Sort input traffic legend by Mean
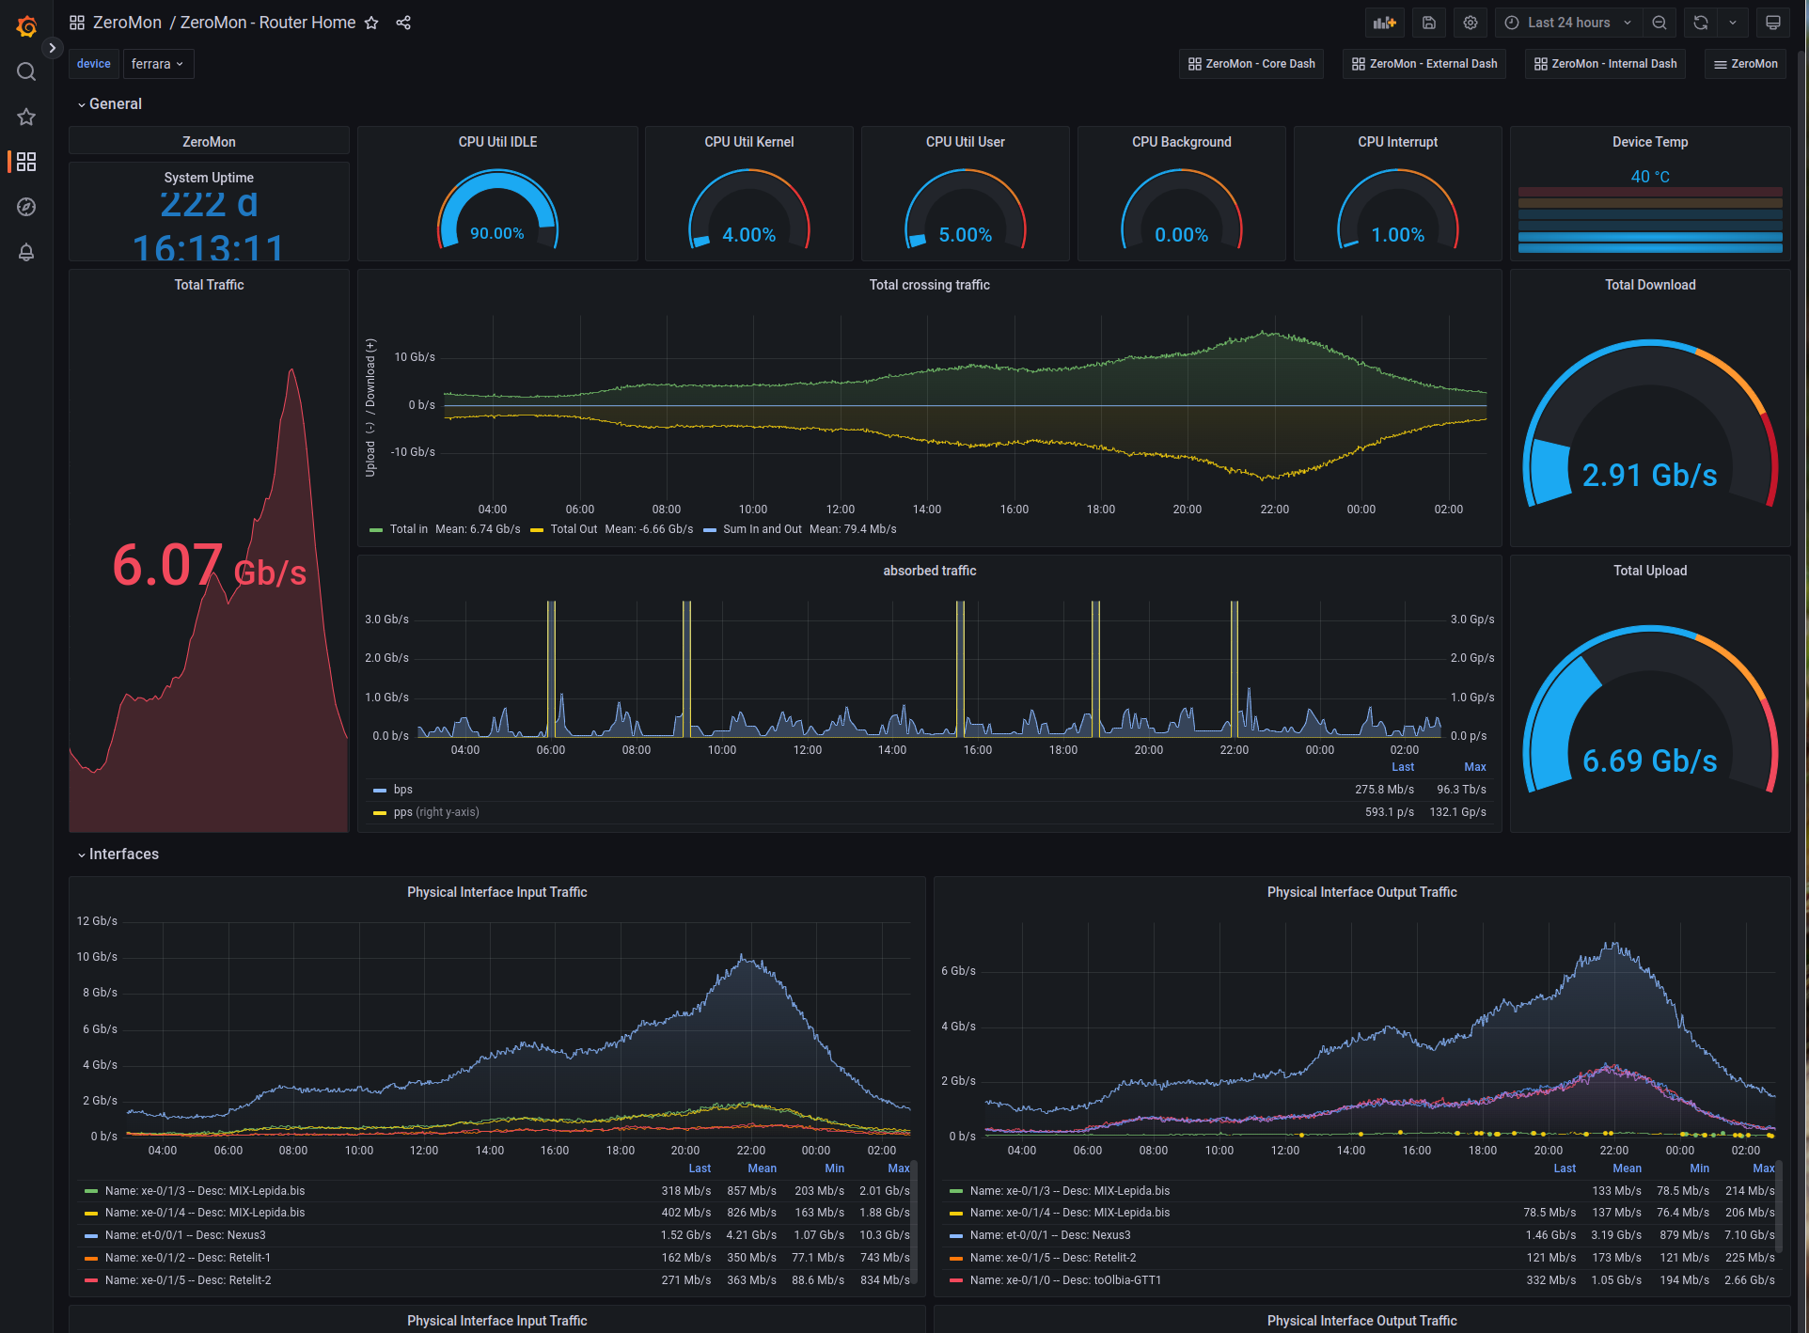 (762, 1168)
